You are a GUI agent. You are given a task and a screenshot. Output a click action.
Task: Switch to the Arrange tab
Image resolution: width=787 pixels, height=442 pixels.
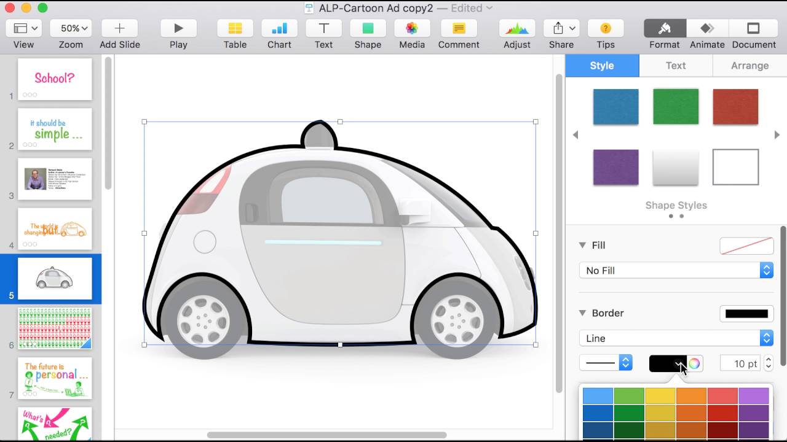pos(749,66)
